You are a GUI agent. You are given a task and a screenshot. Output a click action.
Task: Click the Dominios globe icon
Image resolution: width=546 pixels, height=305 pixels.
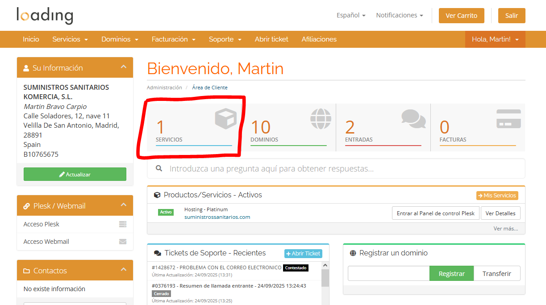[x=321, y=118]
